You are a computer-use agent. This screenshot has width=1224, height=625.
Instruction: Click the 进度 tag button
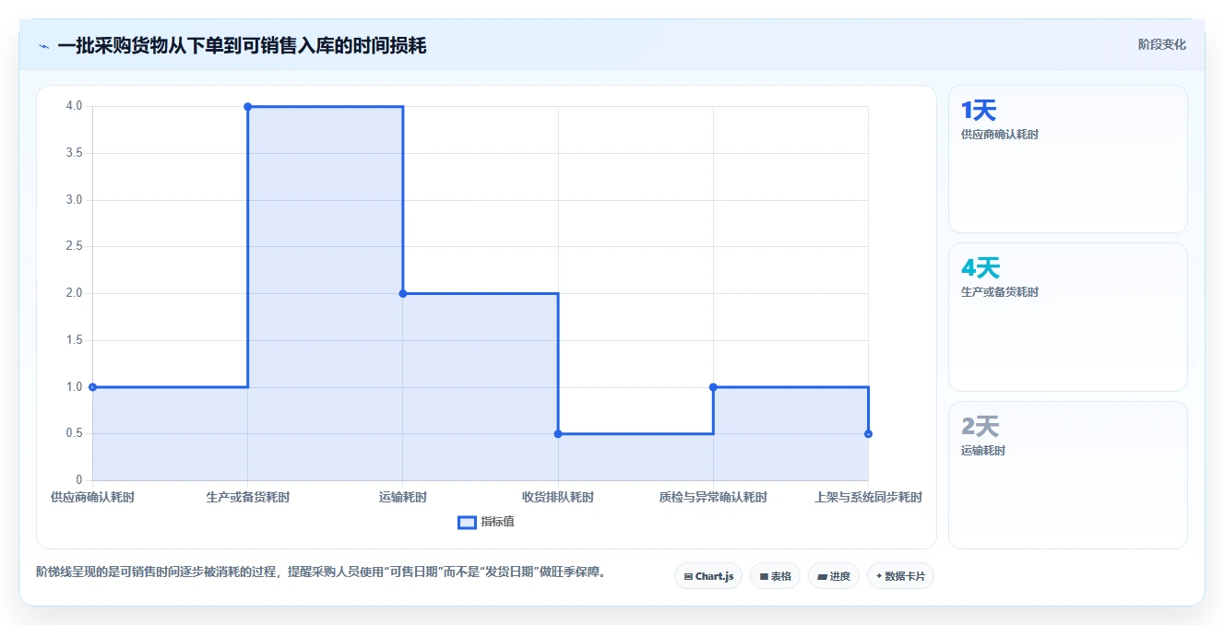click(833, 576)
